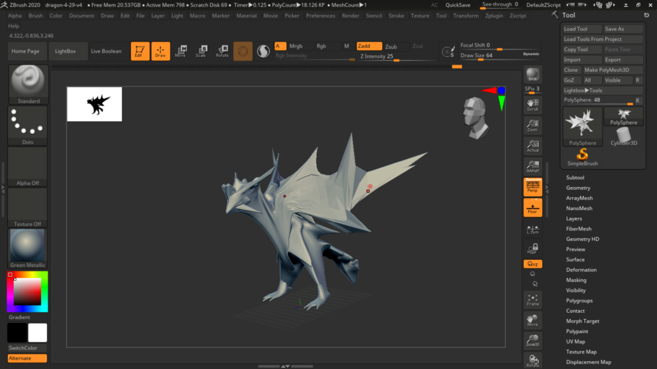Toggle the Floor grid button
Viewport: 657px width, 369px height.
pyautogui.click(x=532, y=207)
